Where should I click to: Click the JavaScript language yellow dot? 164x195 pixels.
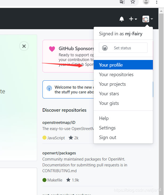pyautogui.click(x=44, y=138)
